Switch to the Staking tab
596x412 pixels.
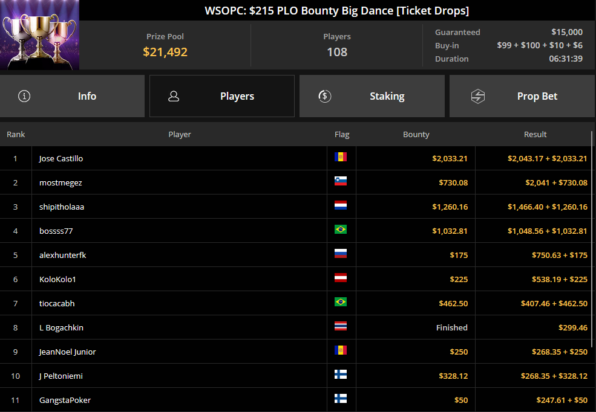point(372,96)
